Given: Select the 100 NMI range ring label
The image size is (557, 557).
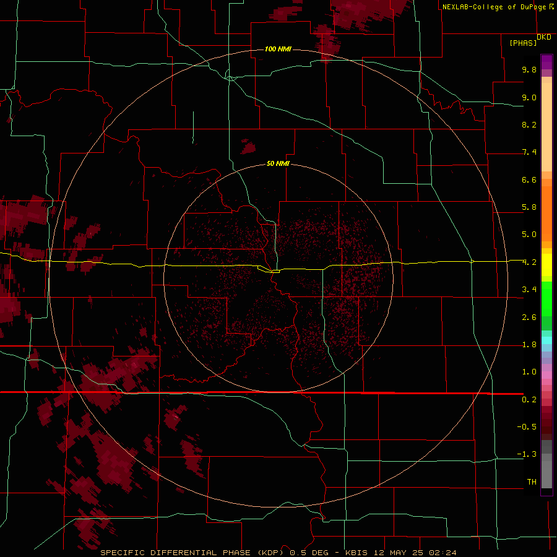Looking at the screenshot, I should (278, 49).
